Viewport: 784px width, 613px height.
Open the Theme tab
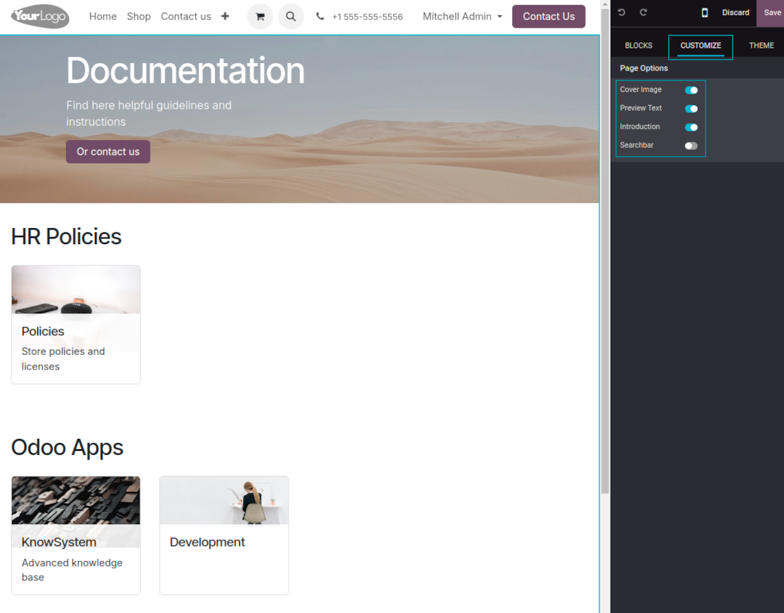[x=761, y=46]
